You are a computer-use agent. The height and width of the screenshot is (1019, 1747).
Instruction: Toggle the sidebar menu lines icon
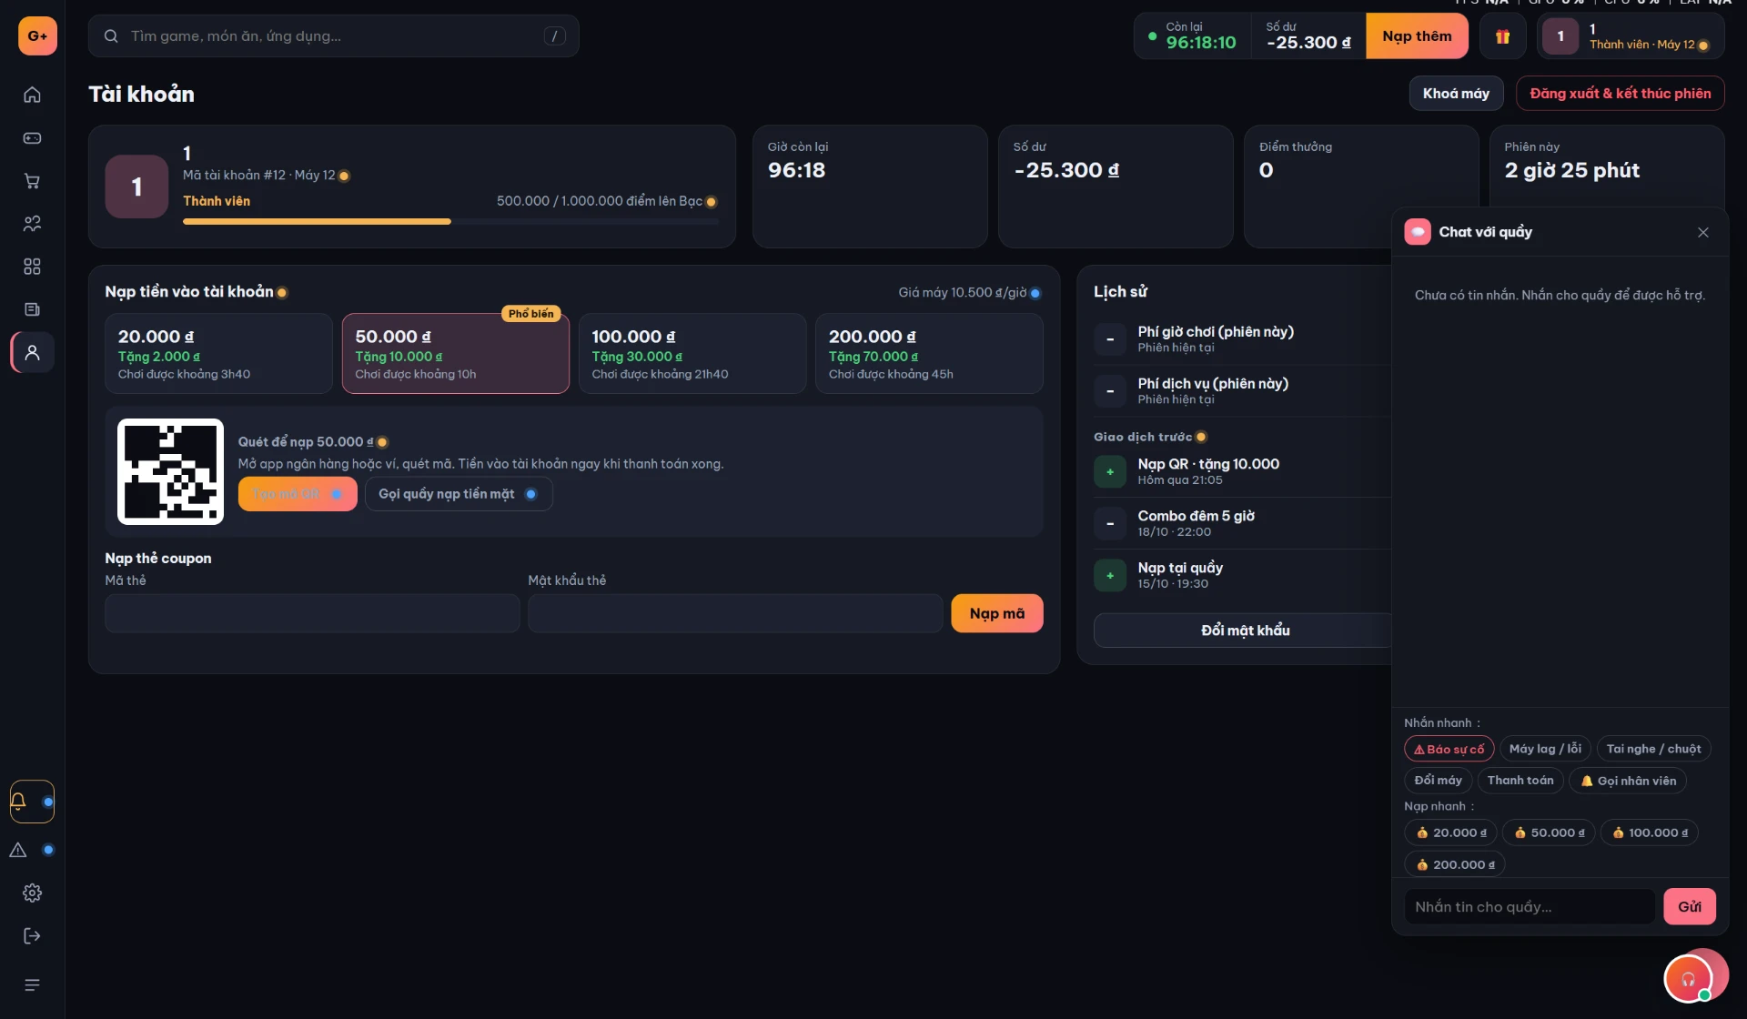point(32,985)
